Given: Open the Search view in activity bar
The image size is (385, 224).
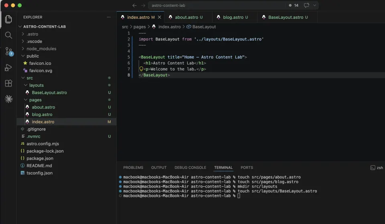Looking at the screenshot, I should pos(8,35).
